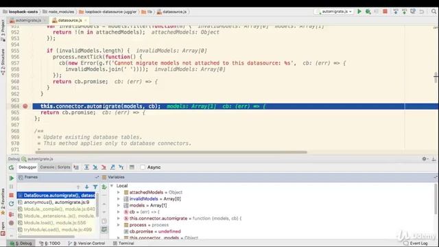Click the restart reload icon in debug sidebar
439x247 pixels.
11,204
